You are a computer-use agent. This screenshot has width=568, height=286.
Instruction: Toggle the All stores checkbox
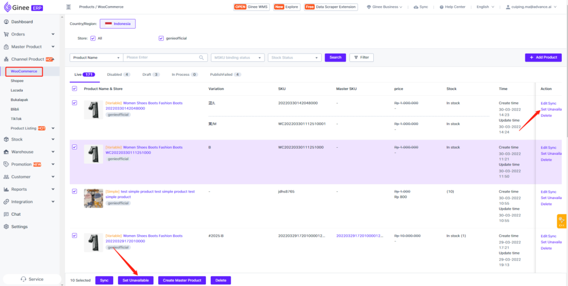coord(93,38)
